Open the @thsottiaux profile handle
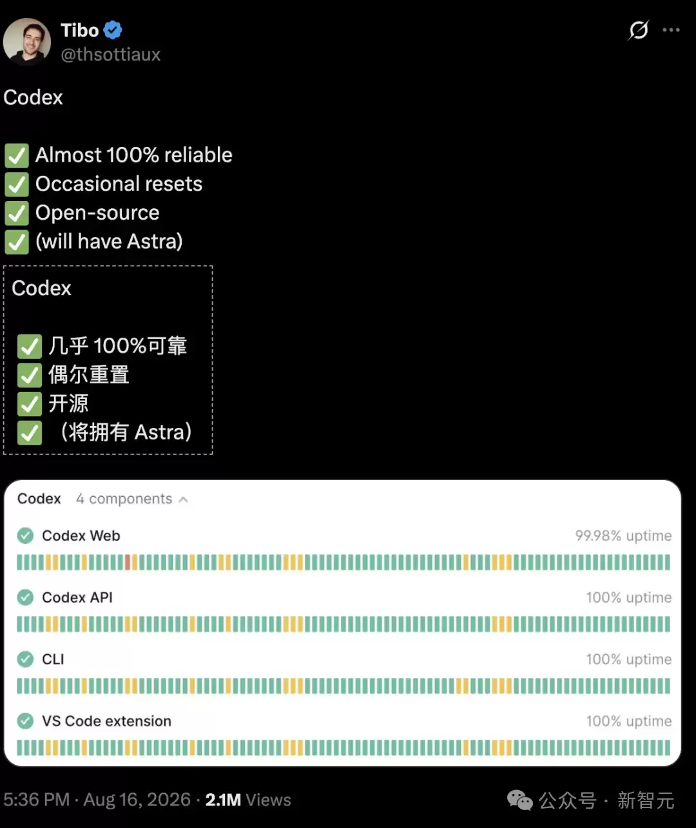This screenshot has height=828, width=696. (x=111, y=55)
